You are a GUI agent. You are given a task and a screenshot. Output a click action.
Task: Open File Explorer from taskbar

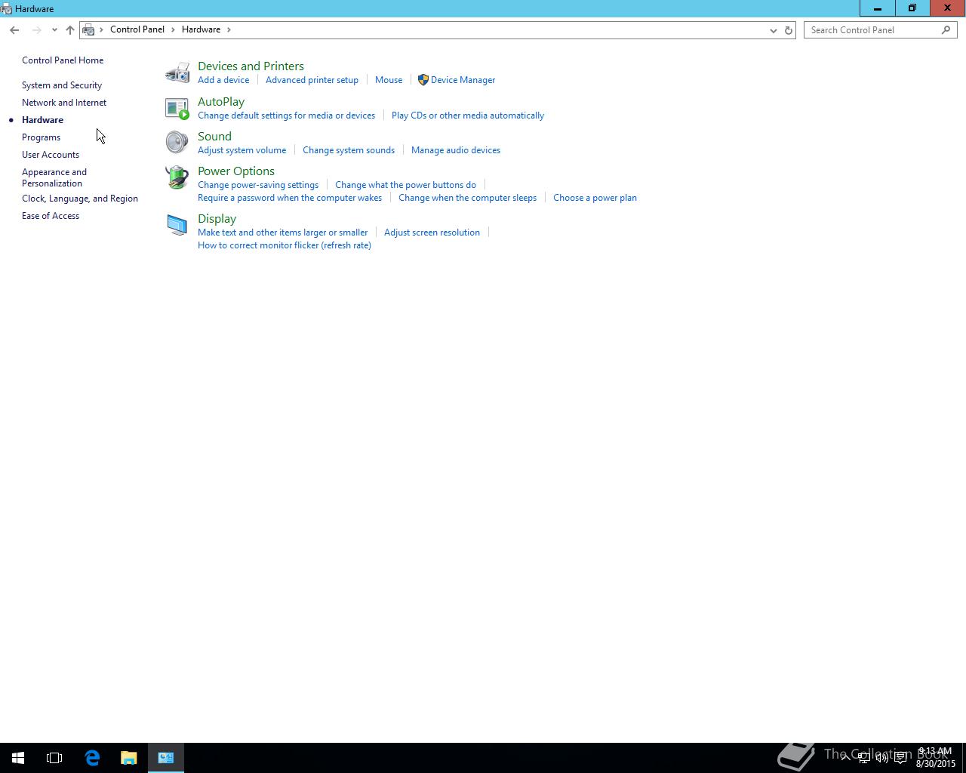click(x=129, y=758)
